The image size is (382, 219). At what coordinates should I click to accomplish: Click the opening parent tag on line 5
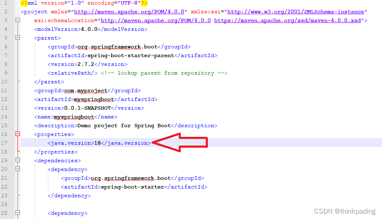[47, 38]
